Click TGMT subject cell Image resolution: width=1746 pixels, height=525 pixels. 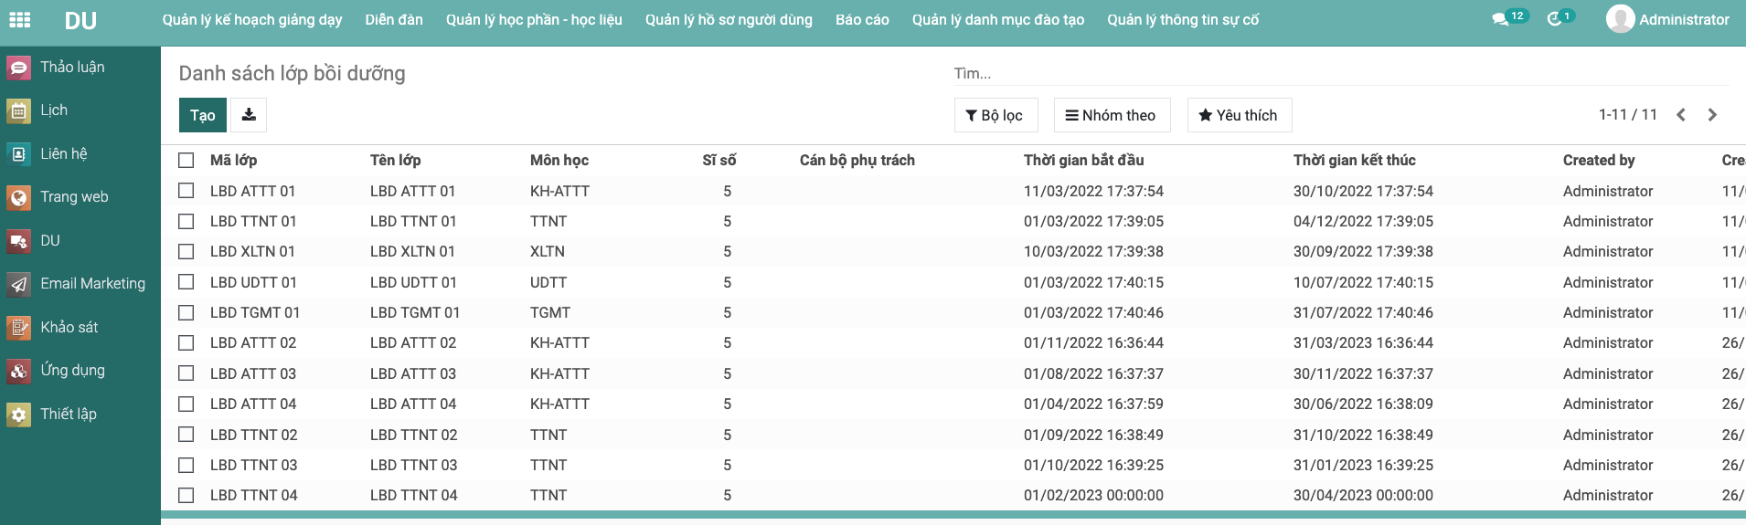coord(550,312)
